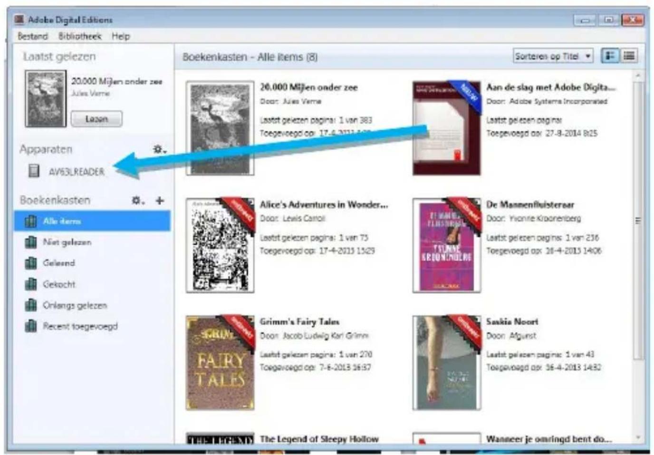Image resolution: width=654 pixels, height=455 pixels.
Task: Select Aan de slag met Adobe Digital cover
Action: click(x=446, y=128)
